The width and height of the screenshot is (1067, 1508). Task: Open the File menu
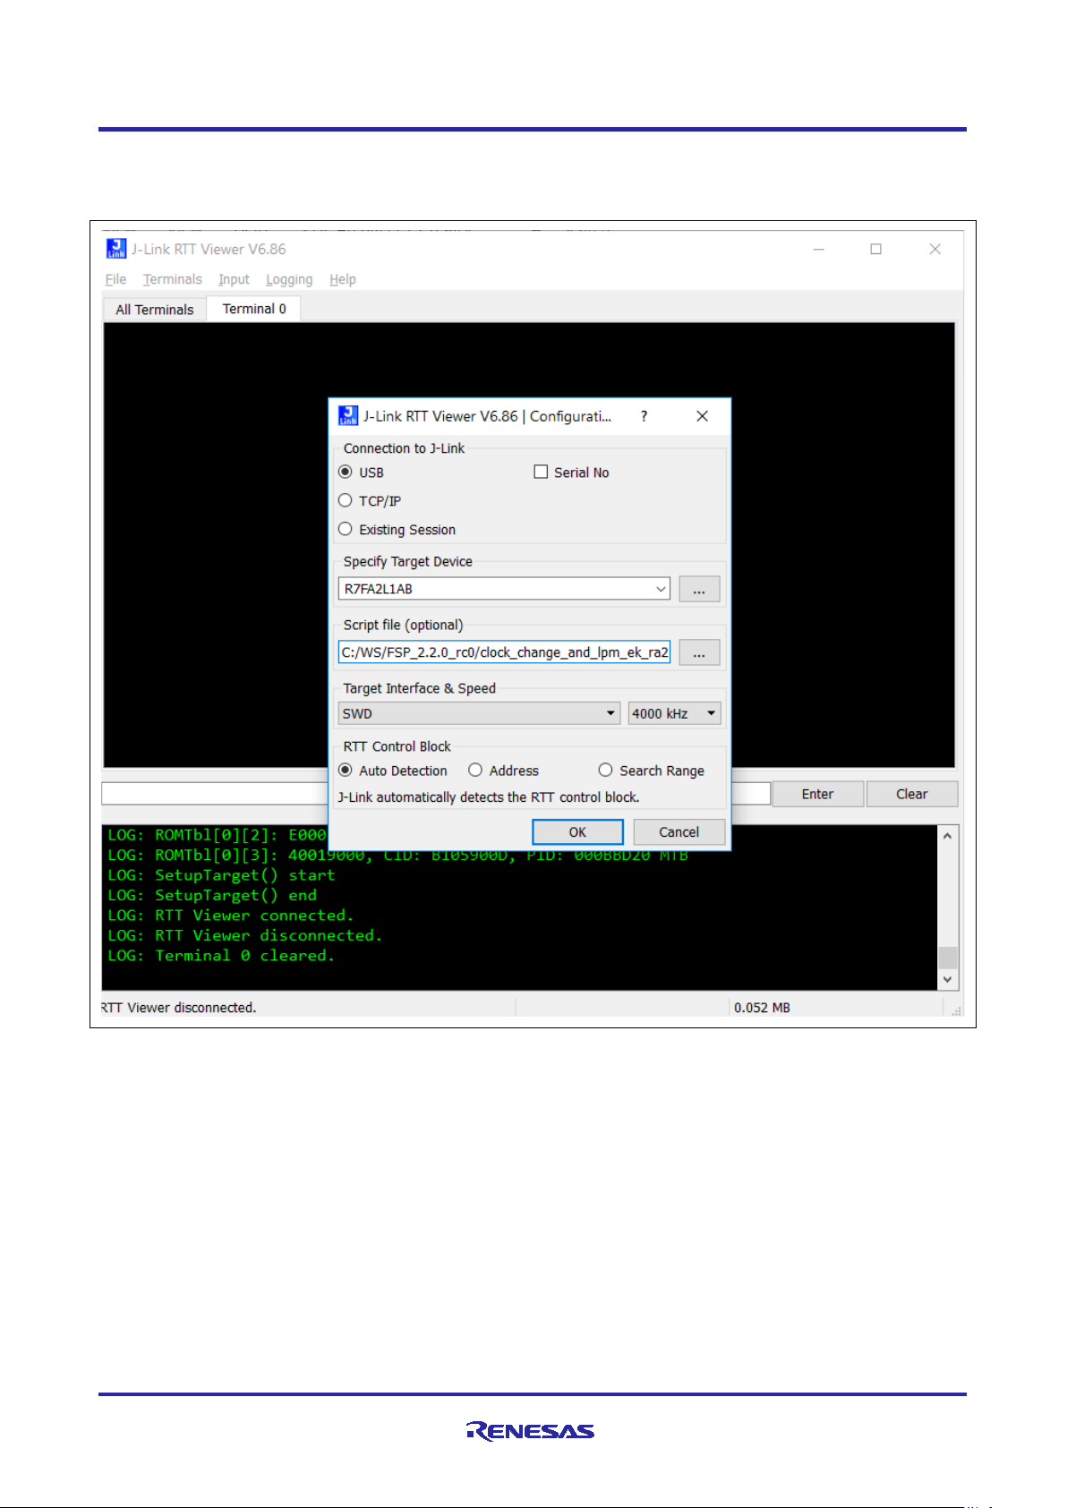click(115, 279)
